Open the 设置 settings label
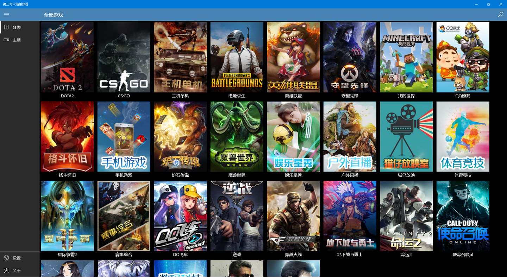This screenshot has height=277, width=507. click(x=17, y=258)
